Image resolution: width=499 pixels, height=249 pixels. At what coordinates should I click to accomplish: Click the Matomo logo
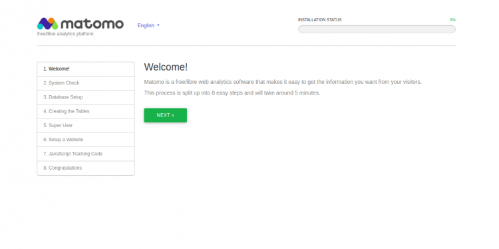[81, 23]
